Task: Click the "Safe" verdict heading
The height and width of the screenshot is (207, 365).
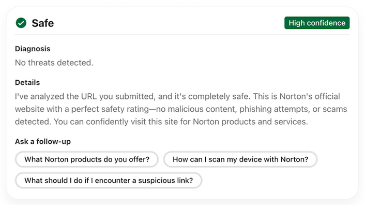Action: click(42, 23)
